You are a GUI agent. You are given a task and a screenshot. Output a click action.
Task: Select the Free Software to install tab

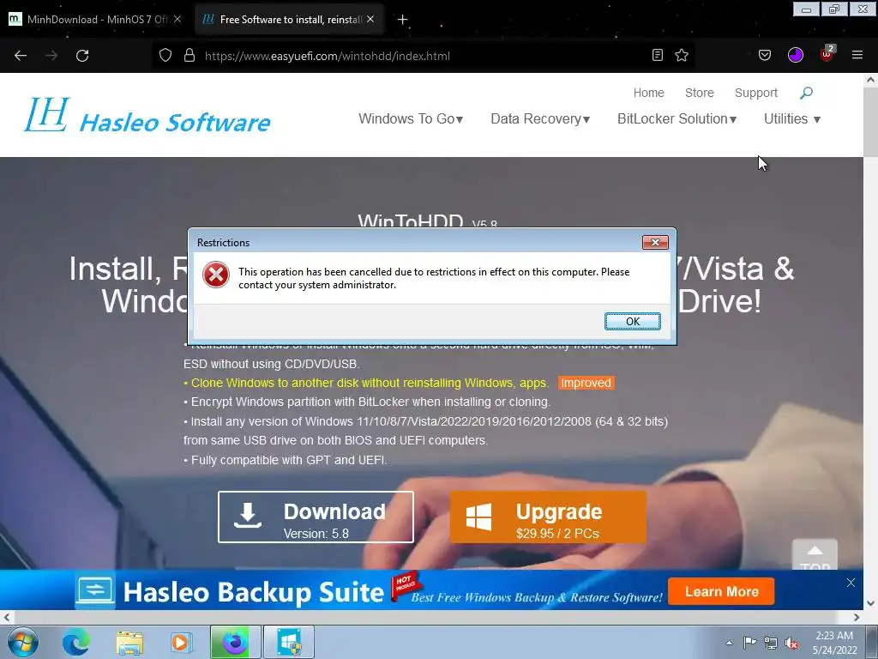pyautogui.click(x=289, y=19)
